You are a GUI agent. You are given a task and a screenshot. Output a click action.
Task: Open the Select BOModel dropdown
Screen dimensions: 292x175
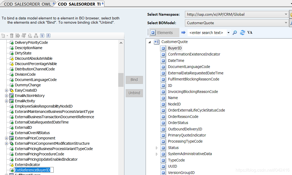click(286, 23)
